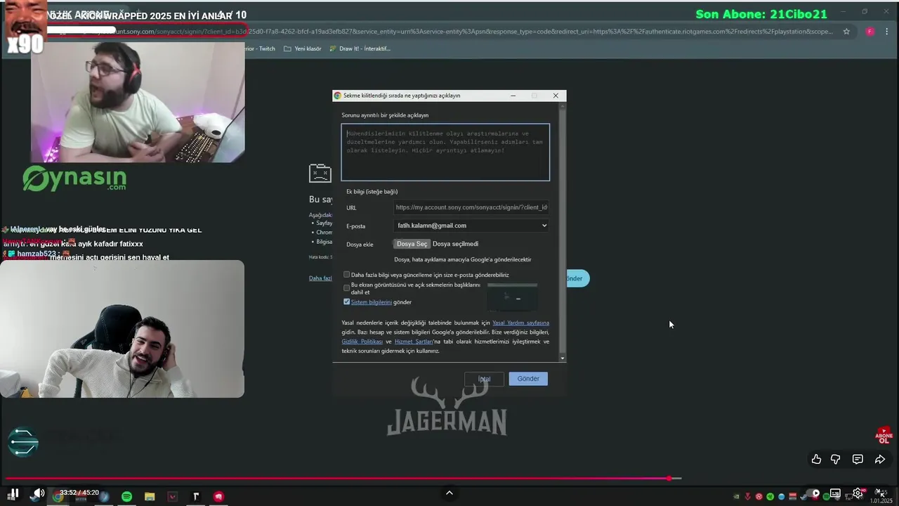Open the Hizmet Şartları link
The height and width of the screenshot is (506, 899).
pos(414,342)
